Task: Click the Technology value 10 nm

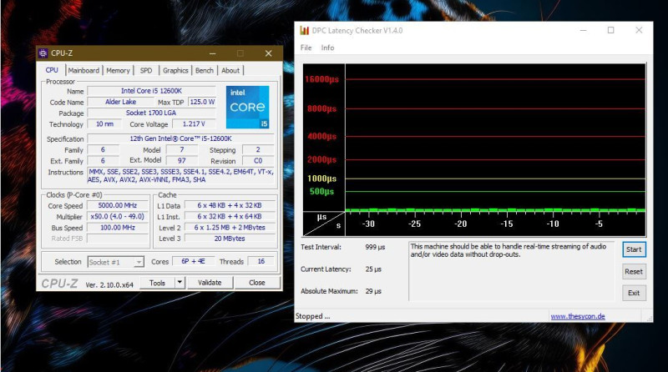Action: point(104,123)
